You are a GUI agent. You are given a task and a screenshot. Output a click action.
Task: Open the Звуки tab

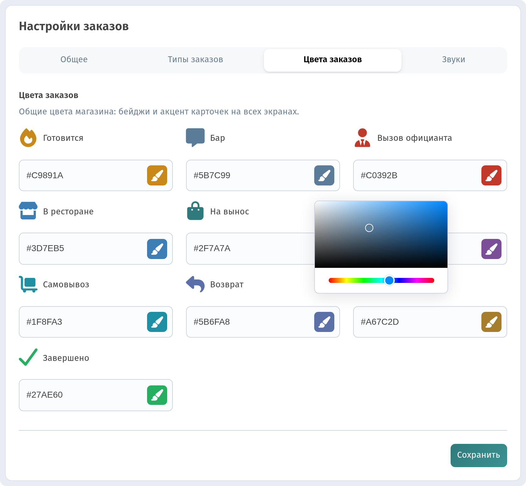453,59
